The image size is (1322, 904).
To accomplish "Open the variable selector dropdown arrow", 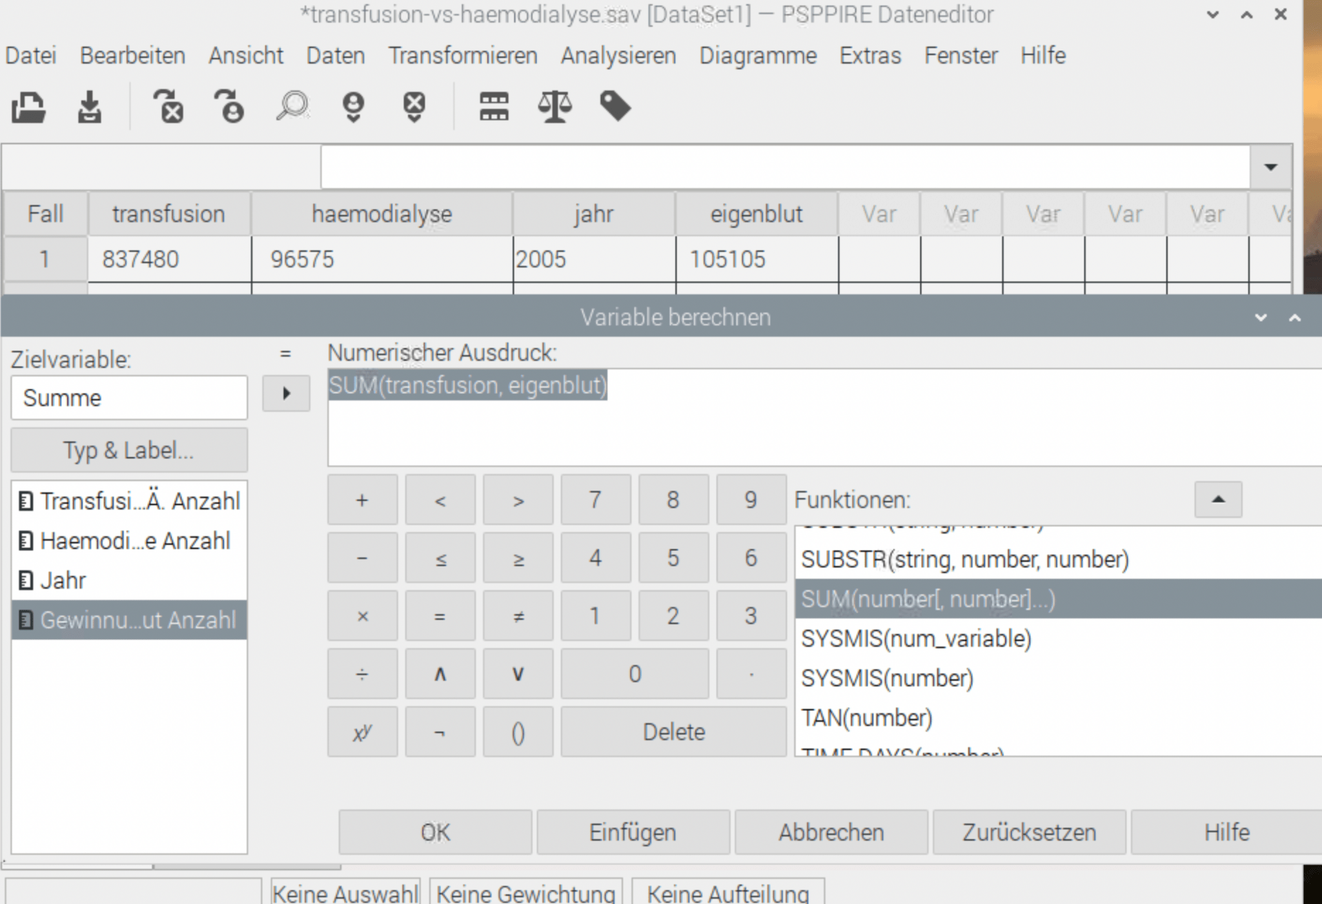I will coord(1270,167).
